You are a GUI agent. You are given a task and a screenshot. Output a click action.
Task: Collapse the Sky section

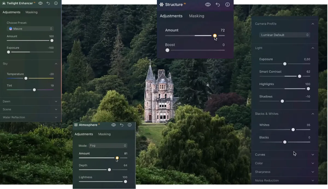coord(30,64)
